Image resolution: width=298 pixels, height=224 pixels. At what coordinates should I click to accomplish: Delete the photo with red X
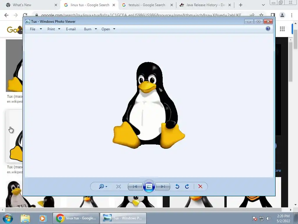coord(200,186)
